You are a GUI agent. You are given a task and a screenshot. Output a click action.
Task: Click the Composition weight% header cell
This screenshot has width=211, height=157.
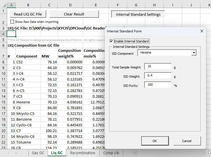(x=70, y=54)
